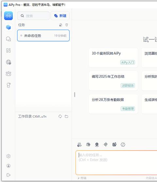This screenshot has width=157, height=182.
Task: Open the partially visible 浏览器 card
Action: coord(149,58)
